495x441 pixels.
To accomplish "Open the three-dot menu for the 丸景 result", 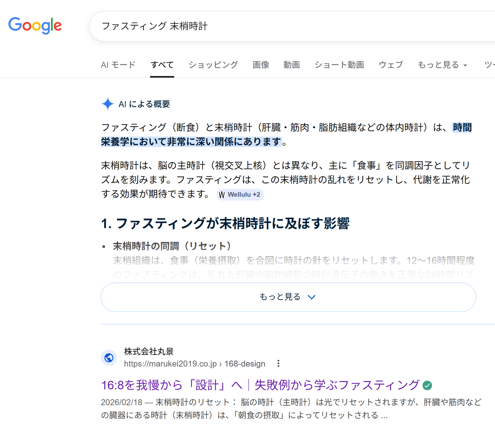I will [x=278, y=364].
